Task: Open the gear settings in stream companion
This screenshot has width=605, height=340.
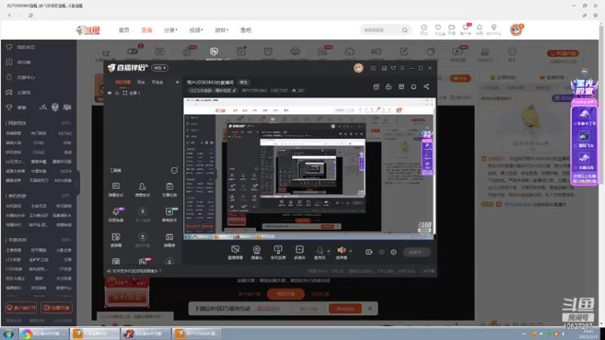Action: point(393,252)
